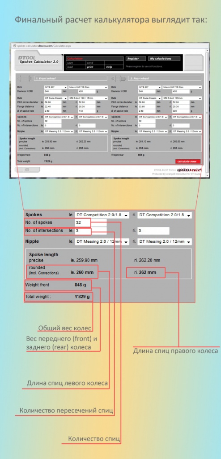The width and height of the screenshot is (221, 459).
Task: Click rear hub weight field 305
Action: pyautogui.click(x=181, y=111)
